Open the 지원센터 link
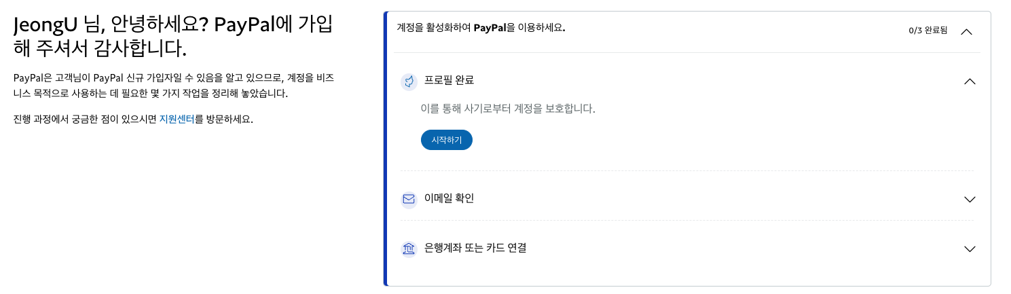Image resolution: width=1011 pixels, height=294 pixels. (x=177, y=119)
